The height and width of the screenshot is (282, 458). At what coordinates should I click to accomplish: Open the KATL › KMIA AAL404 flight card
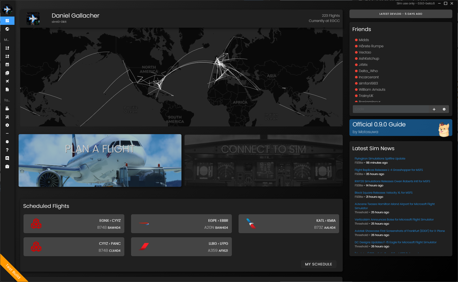pyautogui.click(x=289, y=224)
